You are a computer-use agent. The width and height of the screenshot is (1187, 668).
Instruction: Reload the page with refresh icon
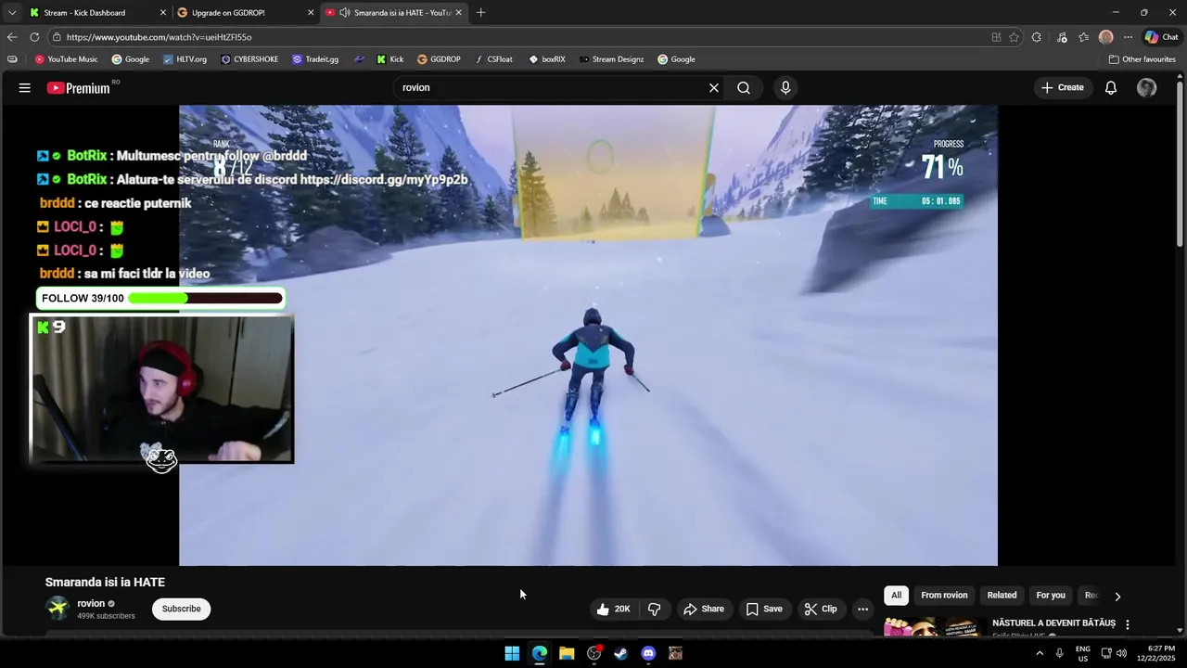[34, 37]
